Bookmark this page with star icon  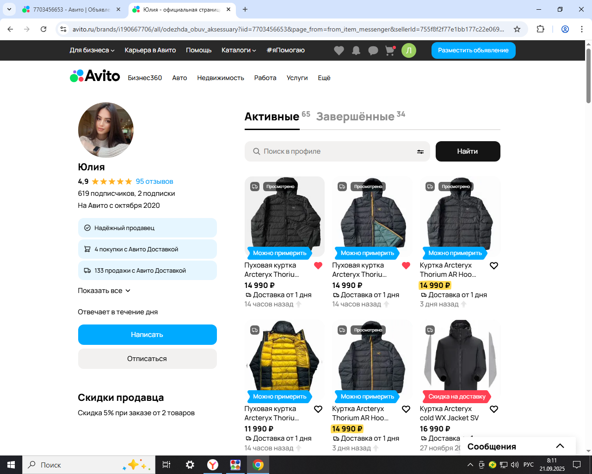click(517, 29)
